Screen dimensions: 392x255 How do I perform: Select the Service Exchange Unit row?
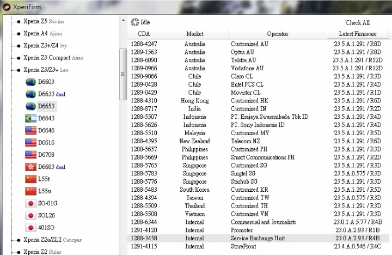[258, 238]
